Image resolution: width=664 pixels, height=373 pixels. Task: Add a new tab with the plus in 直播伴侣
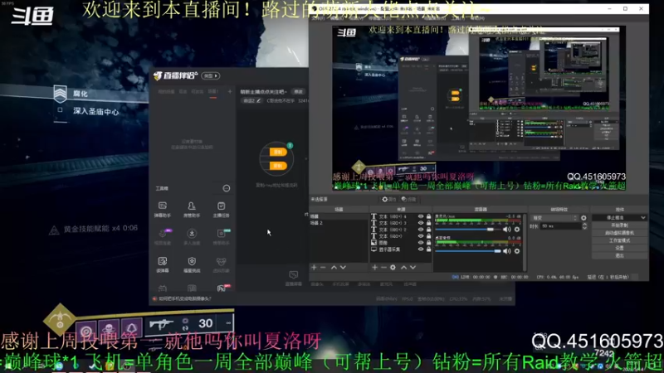coord(230,91)
